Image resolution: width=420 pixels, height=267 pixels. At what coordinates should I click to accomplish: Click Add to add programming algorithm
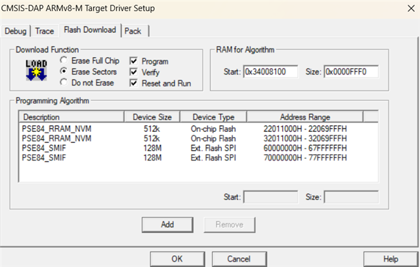pos(167,224)
